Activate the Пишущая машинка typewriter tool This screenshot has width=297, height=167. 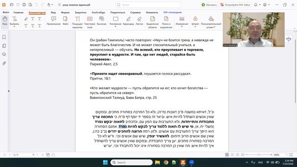point(77,22)
